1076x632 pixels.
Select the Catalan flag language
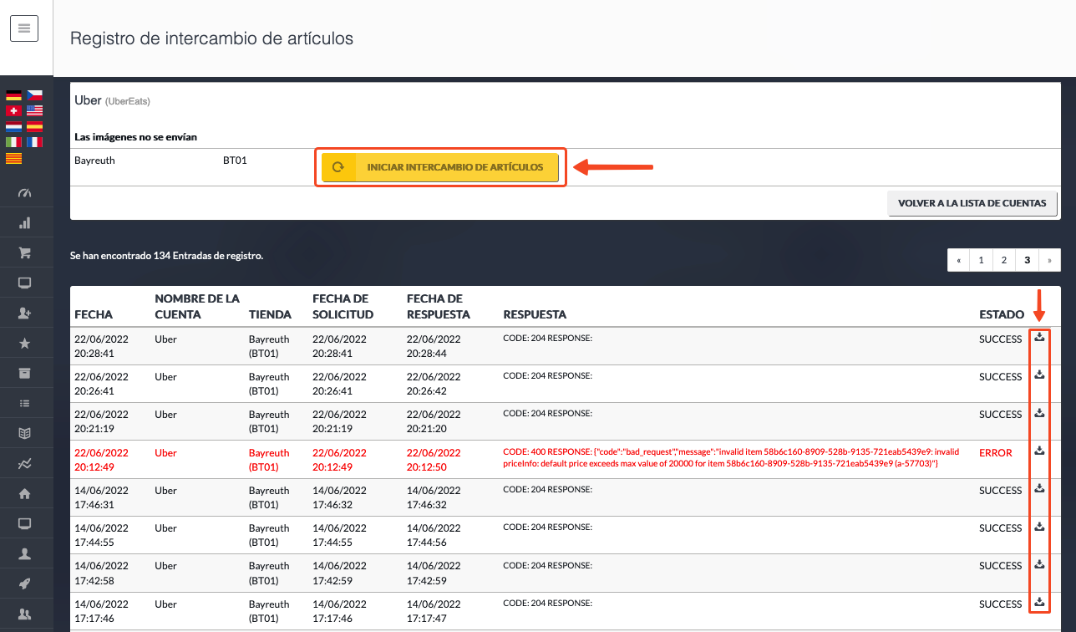[13, 158]
